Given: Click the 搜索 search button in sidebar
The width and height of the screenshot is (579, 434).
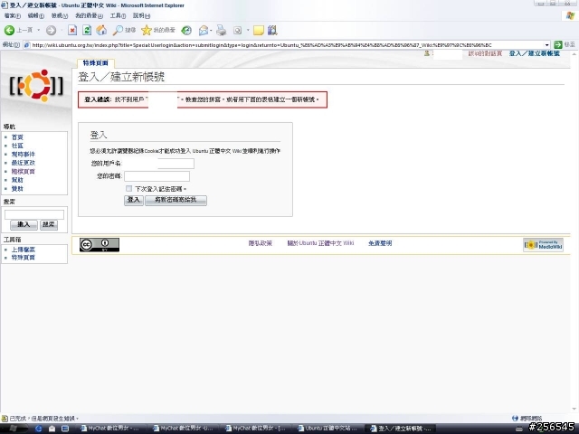Looking at the screenshot, I should (49, 224).
